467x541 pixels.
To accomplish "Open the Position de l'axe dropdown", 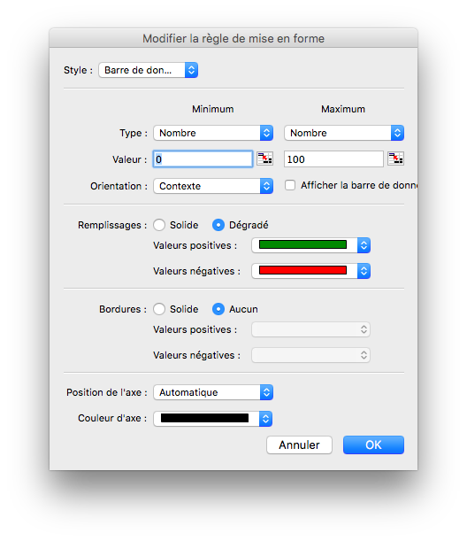I will [x=213, y=392].
